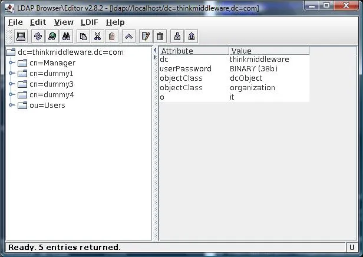Viewport: 363px width, 257px height.
Task: Select root entry dc=thinkmiddleware.dc=com
Action: (71, 52)
